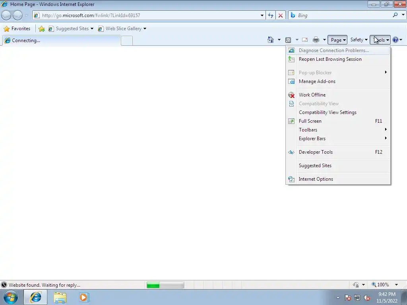Open recent pages dropdown next to Forward

pos(26,15)
